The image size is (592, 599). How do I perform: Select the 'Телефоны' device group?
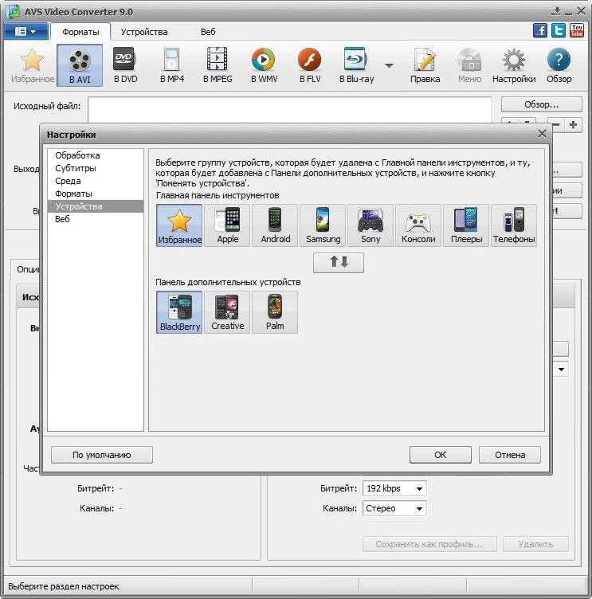(x=514, y=225)
